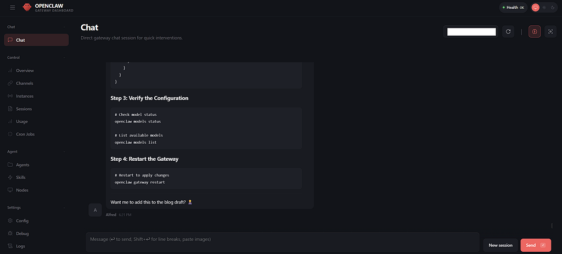The height and width of the screenshot is (254, 562).
Task: Click the chat scrollbar thumb near the message box
Action: click(552, 225)
